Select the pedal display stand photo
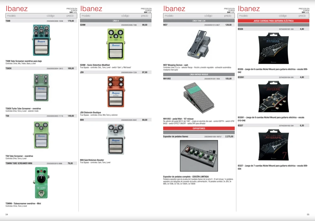Viewport: 315px width, 221px height. 199,156
